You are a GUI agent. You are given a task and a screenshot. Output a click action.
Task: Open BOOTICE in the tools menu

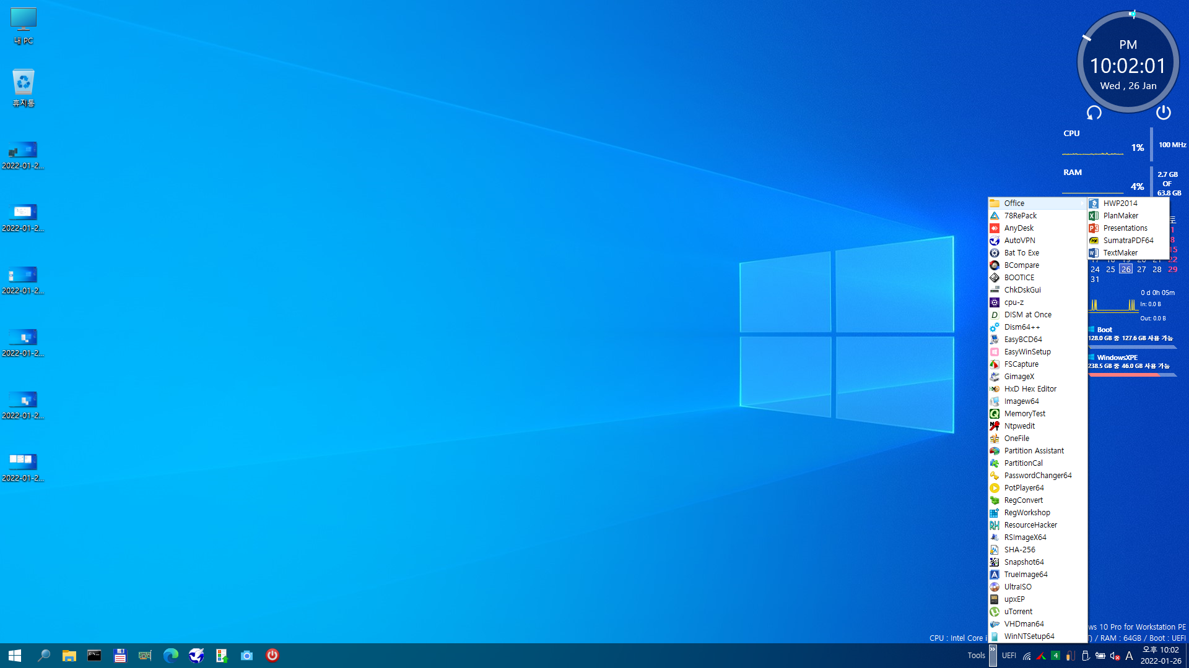click(x=1037, y=278)
